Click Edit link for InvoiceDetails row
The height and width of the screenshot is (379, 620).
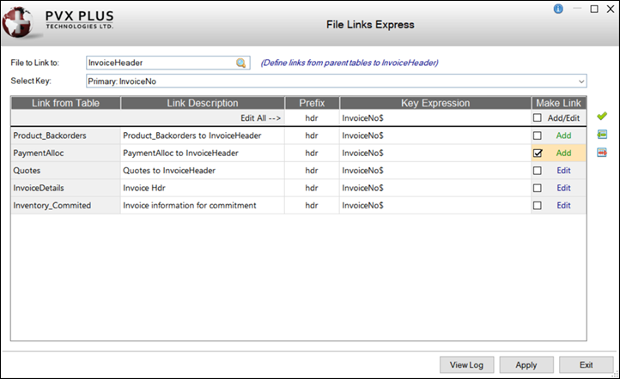click(563, 188)
